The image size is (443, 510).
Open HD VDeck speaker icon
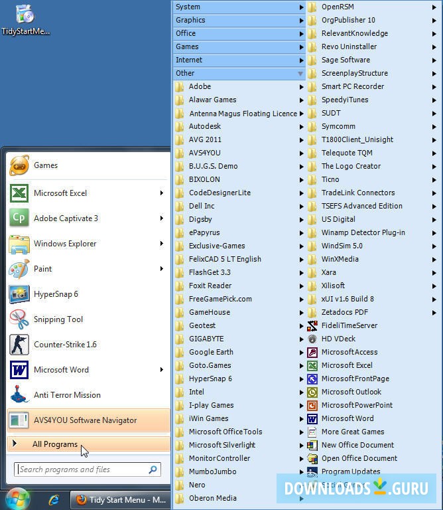pos(312,339)
